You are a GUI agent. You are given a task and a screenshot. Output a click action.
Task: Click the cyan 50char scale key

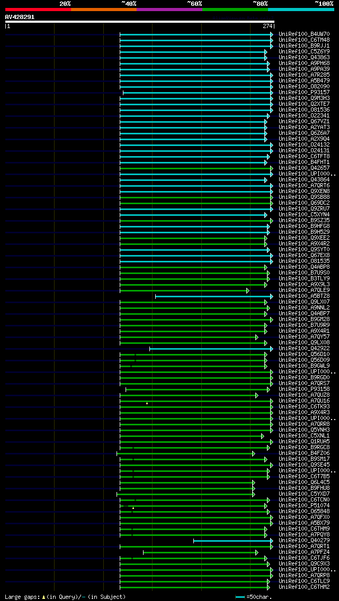click(x=240, y=597)
